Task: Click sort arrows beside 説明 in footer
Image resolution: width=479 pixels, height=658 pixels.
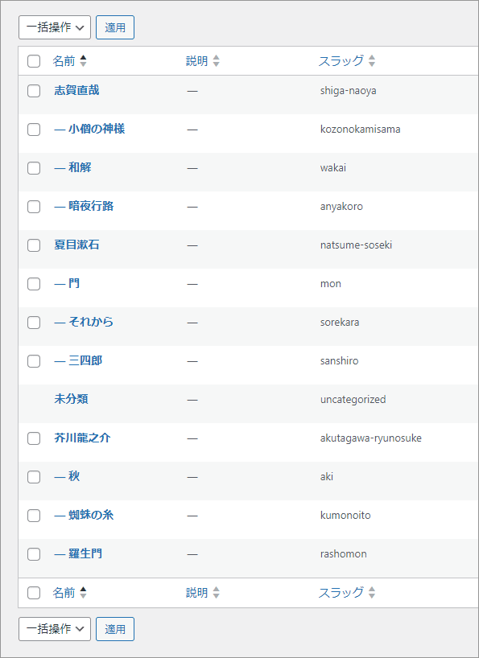Action: (x=217, y=593)
